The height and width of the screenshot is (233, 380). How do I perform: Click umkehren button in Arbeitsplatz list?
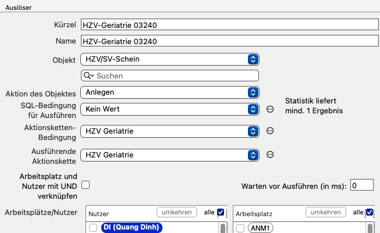326,212
